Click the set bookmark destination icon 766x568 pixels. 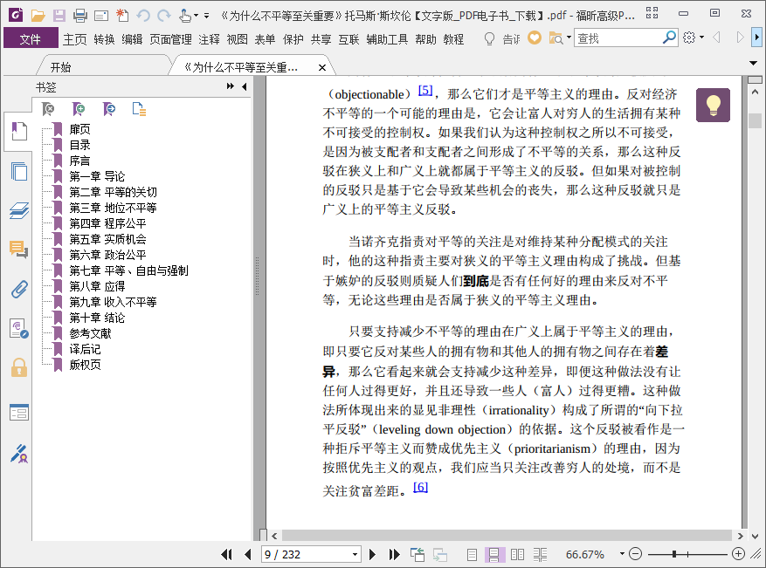pyautogui.click(x=109, y=109)
